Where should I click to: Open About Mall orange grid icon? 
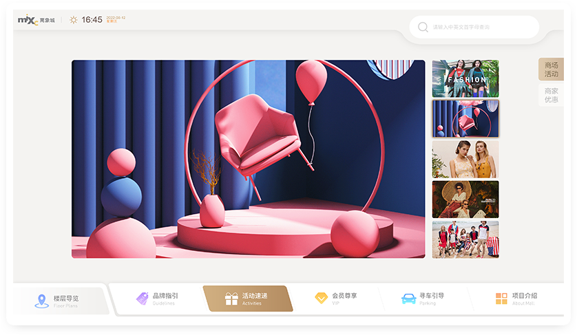coord(501,299)
